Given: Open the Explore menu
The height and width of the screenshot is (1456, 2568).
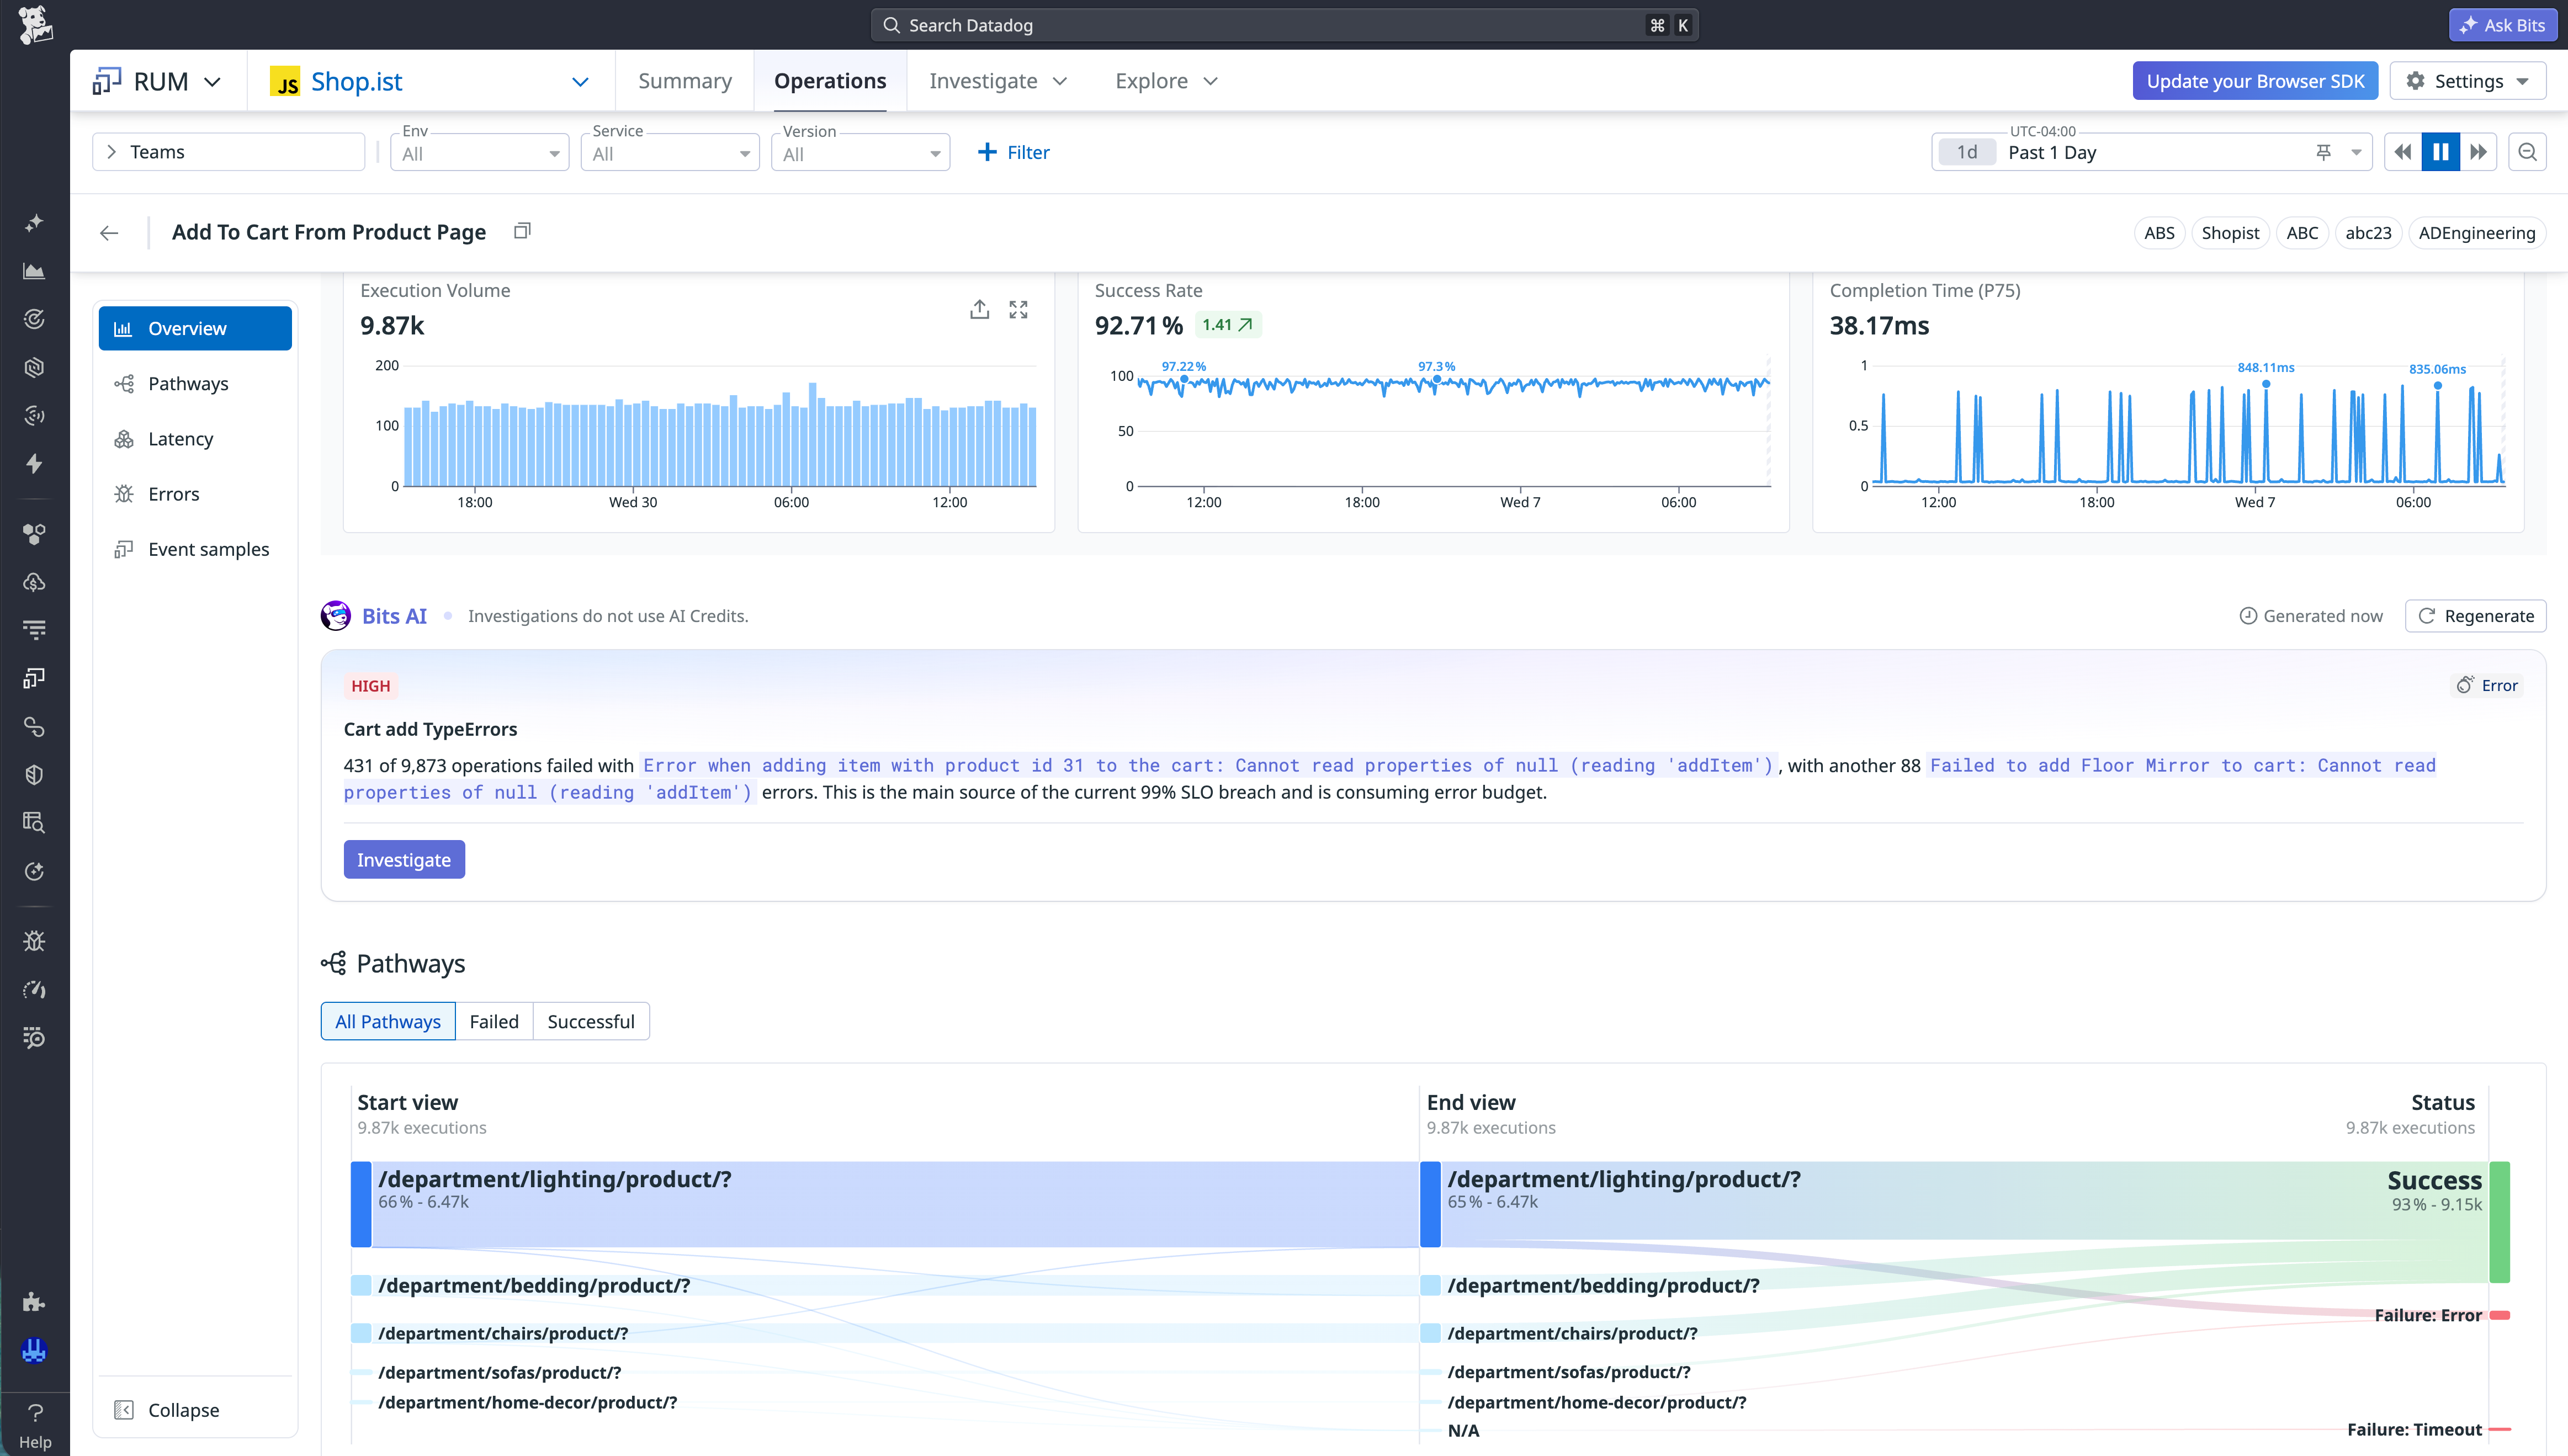Looking at the screenshot, I should click(x=1166, y=81).
